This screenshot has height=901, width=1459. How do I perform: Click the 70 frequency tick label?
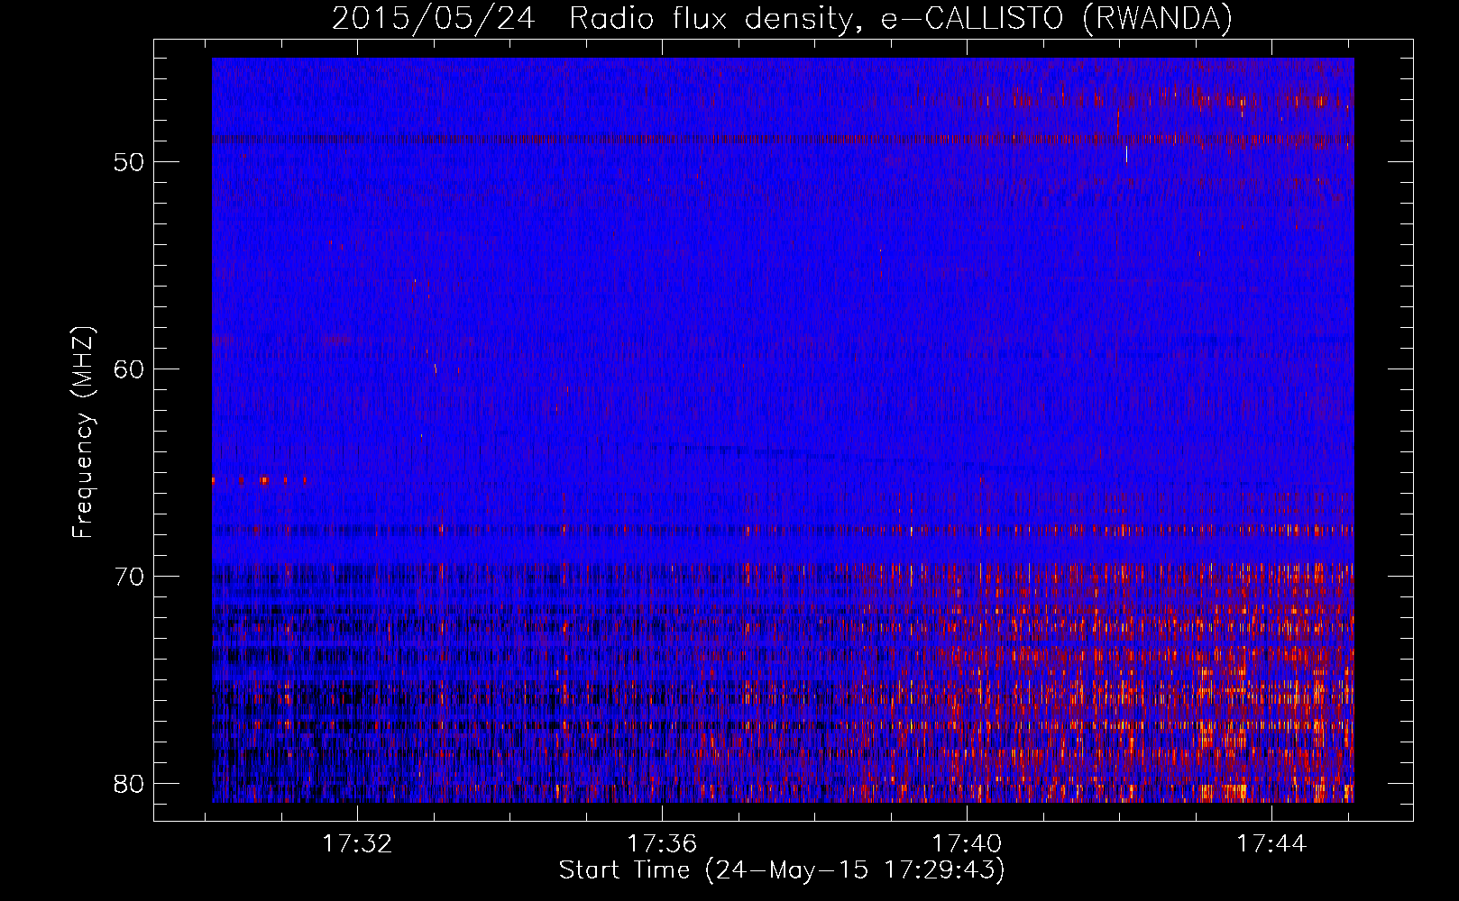tap(129, 577)
